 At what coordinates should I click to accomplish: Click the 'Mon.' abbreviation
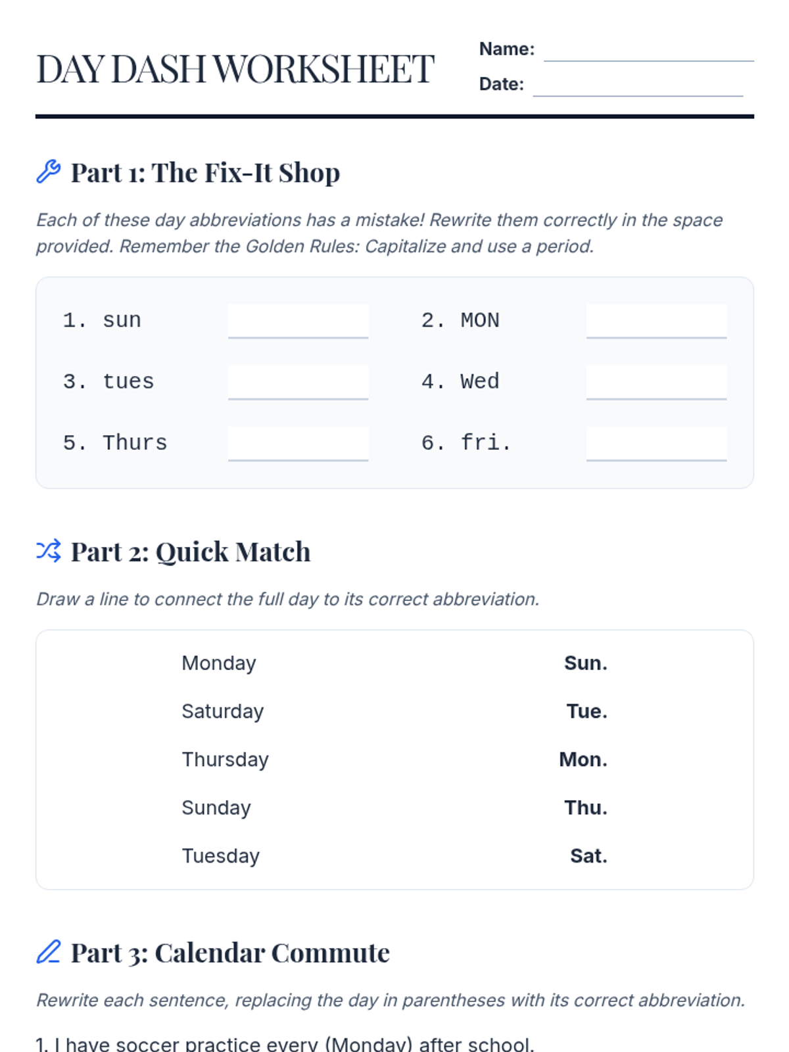click(583, 759)
